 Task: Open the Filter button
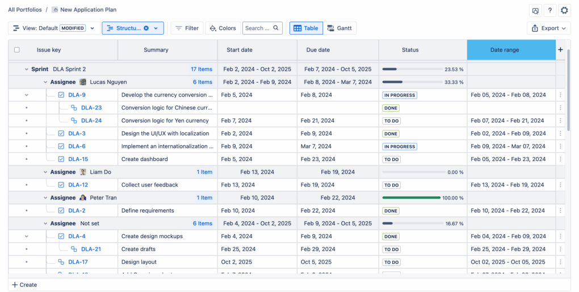pyautogui.click(x=187, y=28)
